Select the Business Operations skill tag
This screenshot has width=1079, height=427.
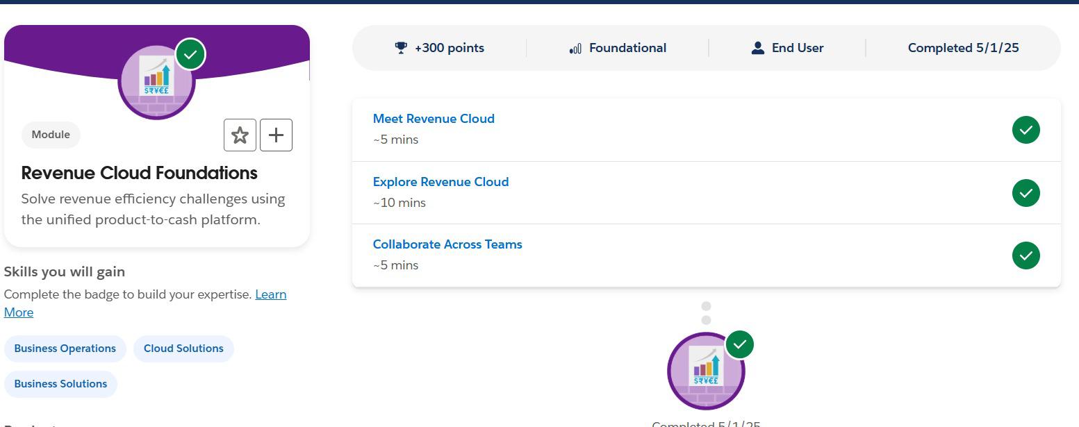coord(65,349)
